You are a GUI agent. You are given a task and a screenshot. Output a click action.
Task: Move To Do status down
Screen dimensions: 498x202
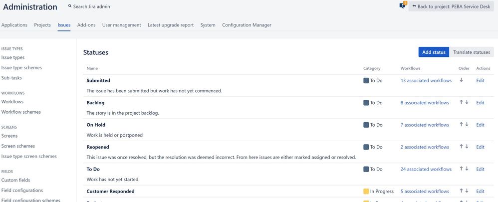pyautogui.click(x=467, y=169)
